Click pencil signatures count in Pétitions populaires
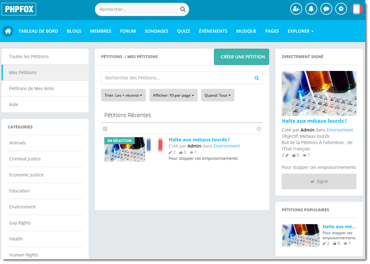Screen dimensions: 370x264 (326, 244)
